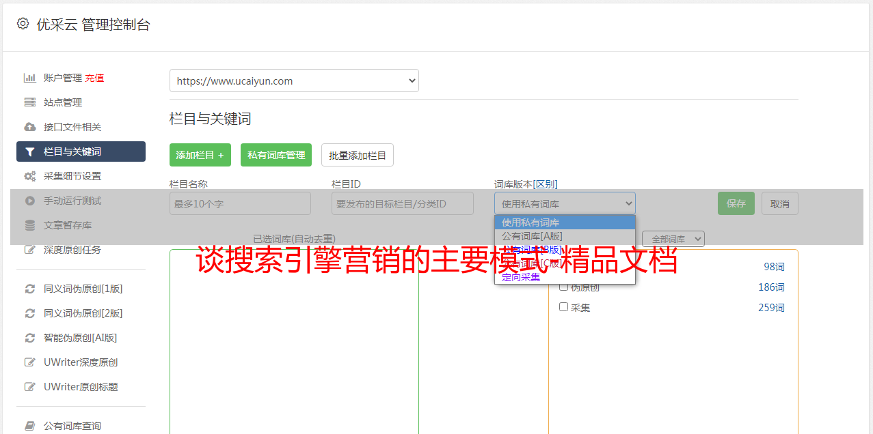Click the cloud upload icon for 接口文件相关

point(29,127)
